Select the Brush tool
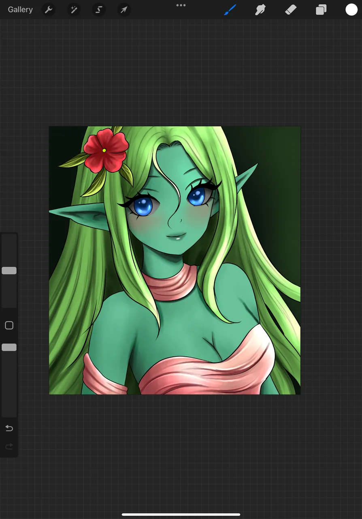The width and height of the screenshot is (362, 519). point(230,10)
